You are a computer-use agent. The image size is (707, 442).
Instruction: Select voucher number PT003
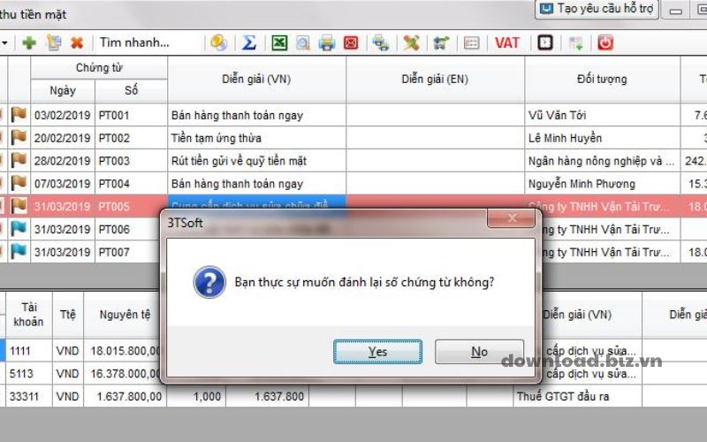click(131, 161)
